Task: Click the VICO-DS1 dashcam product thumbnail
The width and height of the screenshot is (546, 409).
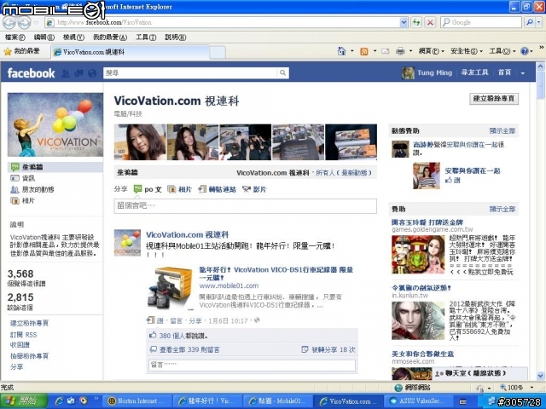Action: click(x=170, y=288)
